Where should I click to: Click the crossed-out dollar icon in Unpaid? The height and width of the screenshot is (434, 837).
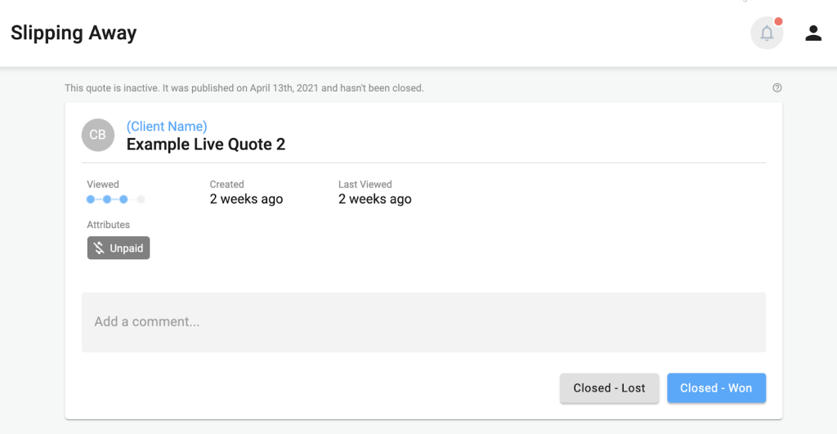coord(99,248)
